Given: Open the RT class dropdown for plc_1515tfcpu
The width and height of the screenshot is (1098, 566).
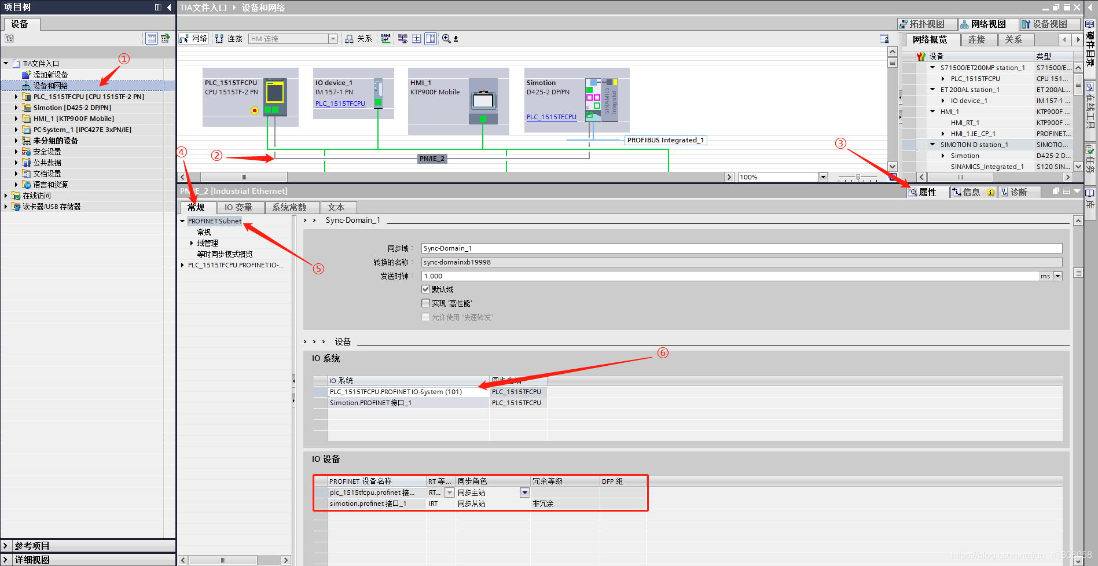Looking at the screenshot, I should click(450, 493).
